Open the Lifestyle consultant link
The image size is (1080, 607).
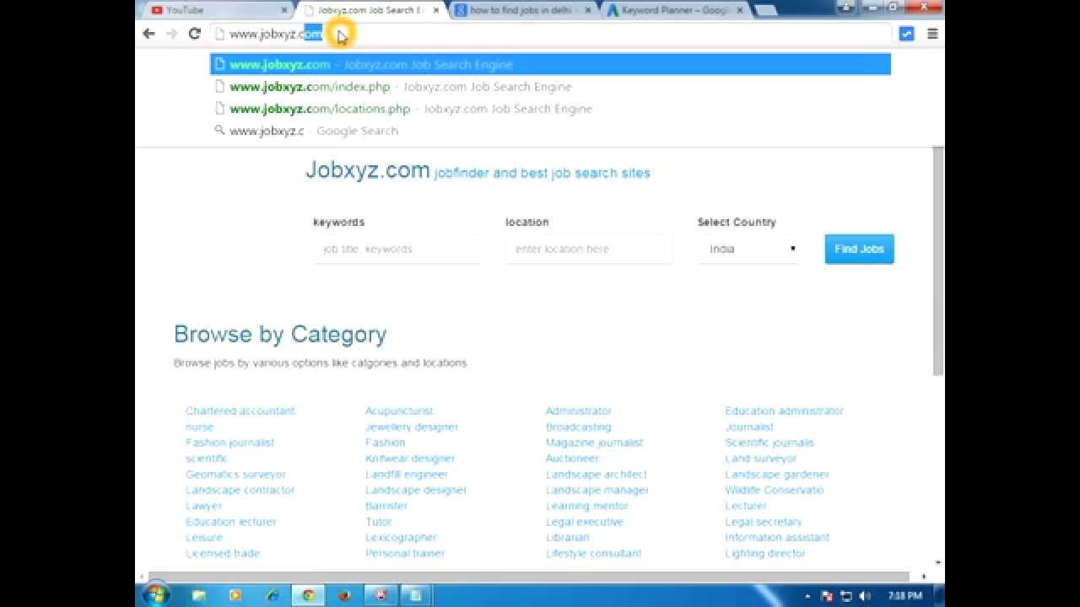593,554
